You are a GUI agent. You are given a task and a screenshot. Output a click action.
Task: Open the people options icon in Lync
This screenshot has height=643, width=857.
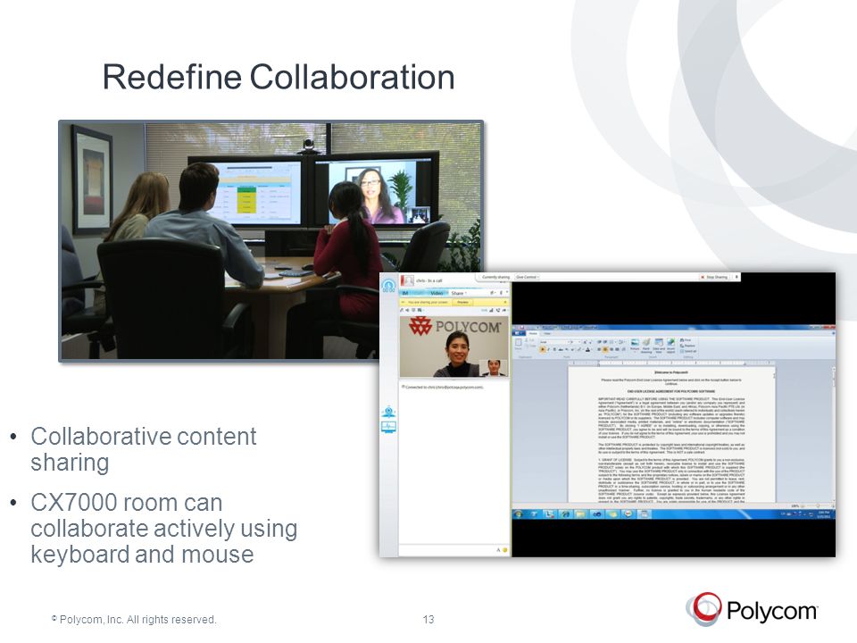pyautogui.click(x=491, y=293)
